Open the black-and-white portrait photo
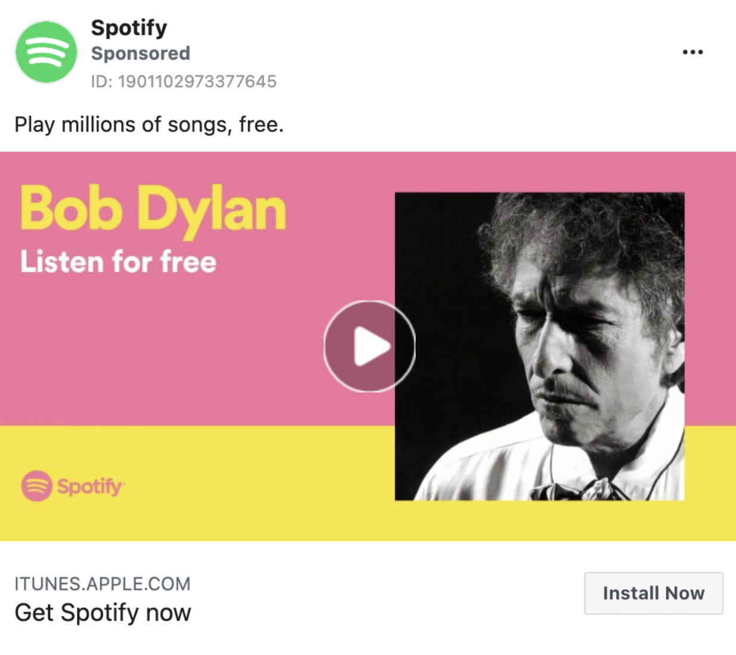 coord(539,346)
